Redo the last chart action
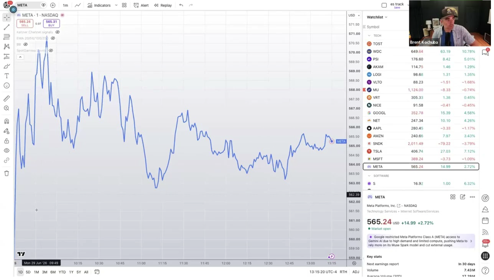 pyautogui.click(x=191, y=5)
